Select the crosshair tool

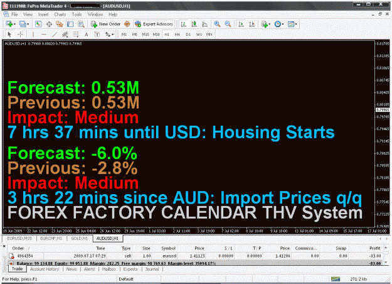click(20, 35)
